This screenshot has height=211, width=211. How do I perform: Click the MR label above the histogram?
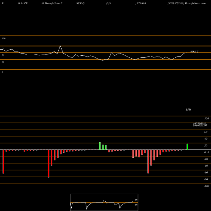[x=188, y=110]
